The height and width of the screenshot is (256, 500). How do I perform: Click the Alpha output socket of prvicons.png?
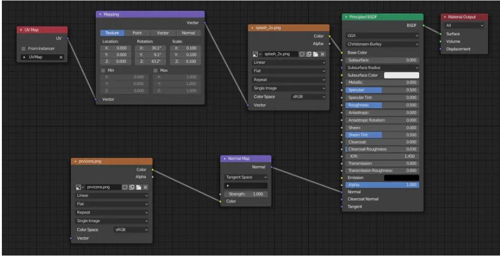point(153,177)
